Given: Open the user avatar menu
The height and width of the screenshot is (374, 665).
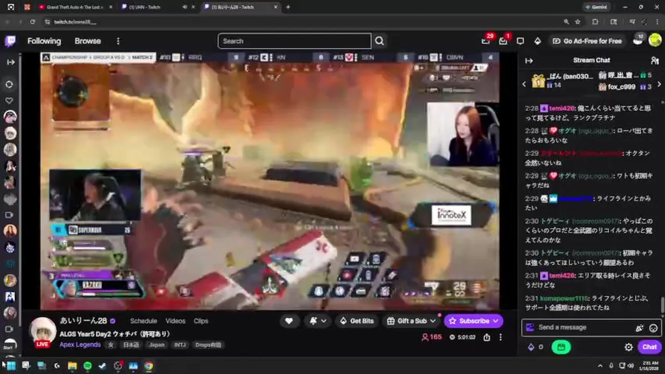Looking at the screenshot, I should 655,41.
